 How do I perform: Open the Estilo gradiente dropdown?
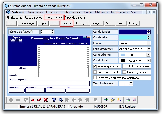(149, 49)
